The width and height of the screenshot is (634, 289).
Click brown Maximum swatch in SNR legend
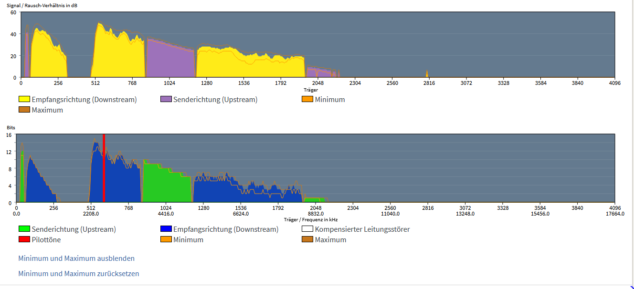[x=24, y=110]
